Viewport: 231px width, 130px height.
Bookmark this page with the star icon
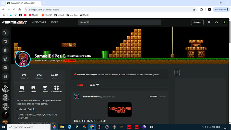click(x=194, y=10)
